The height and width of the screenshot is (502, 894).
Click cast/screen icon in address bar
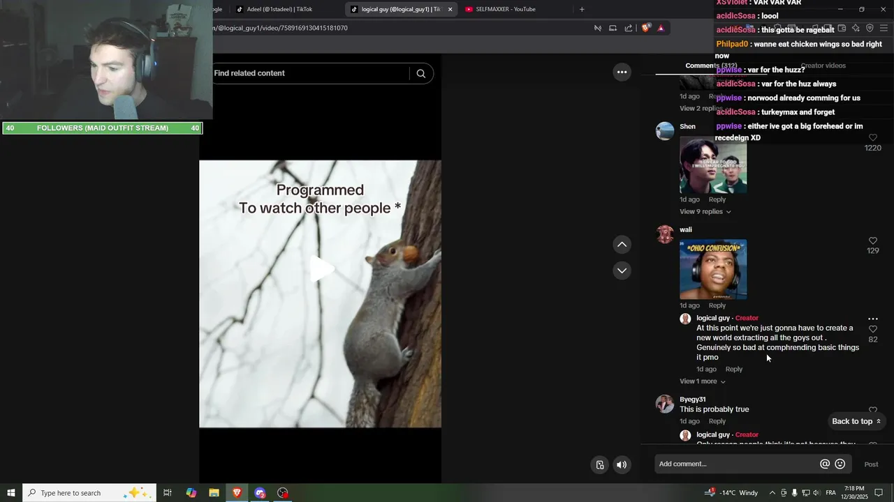click(613, 28)
